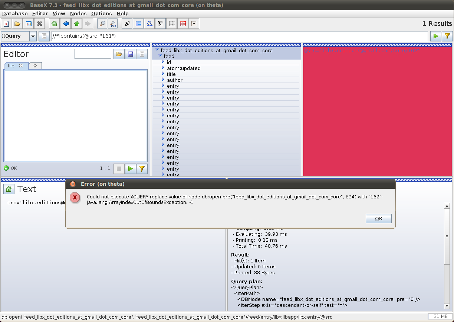Collapse the 'feed' tree node
The width and height of the screenshot is (454, 322).
pyautogui.click(x=160, y=56)
